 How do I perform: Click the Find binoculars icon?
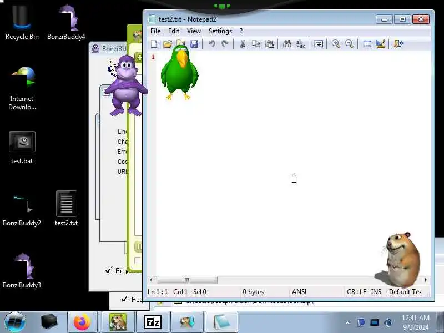coord(287,44)
